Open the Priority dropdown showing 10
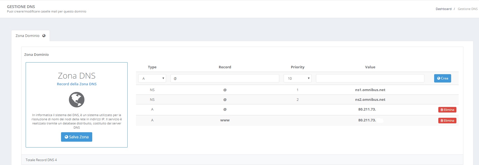Image resolution: width=479 pixels, height=165 pixels. (298, 78)
